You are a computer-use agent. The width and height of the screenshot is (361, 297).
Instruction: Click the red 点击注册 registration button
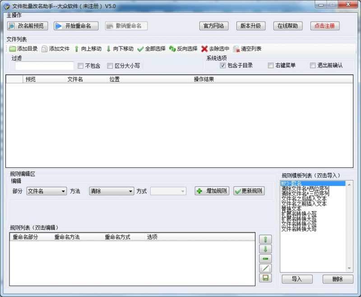(324, 26)
